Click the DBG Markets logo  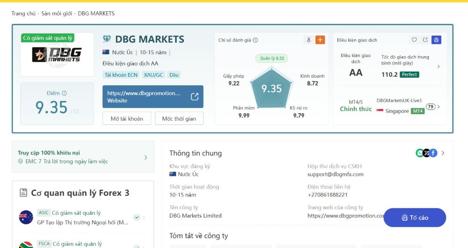tap(57, 55)
